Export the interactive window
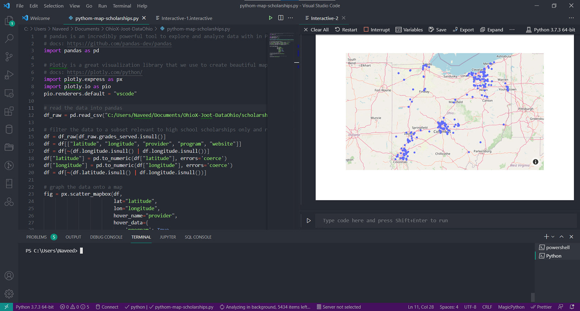The width and height of the screenshot is (580, 311). (463, 30)
